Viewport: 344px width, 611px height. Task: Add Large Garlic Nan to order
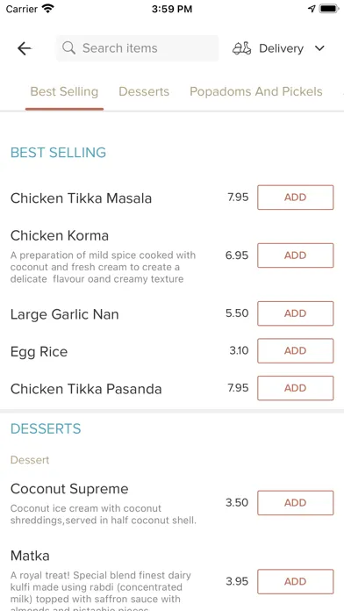pyautogui.click(x=296, y=313)
